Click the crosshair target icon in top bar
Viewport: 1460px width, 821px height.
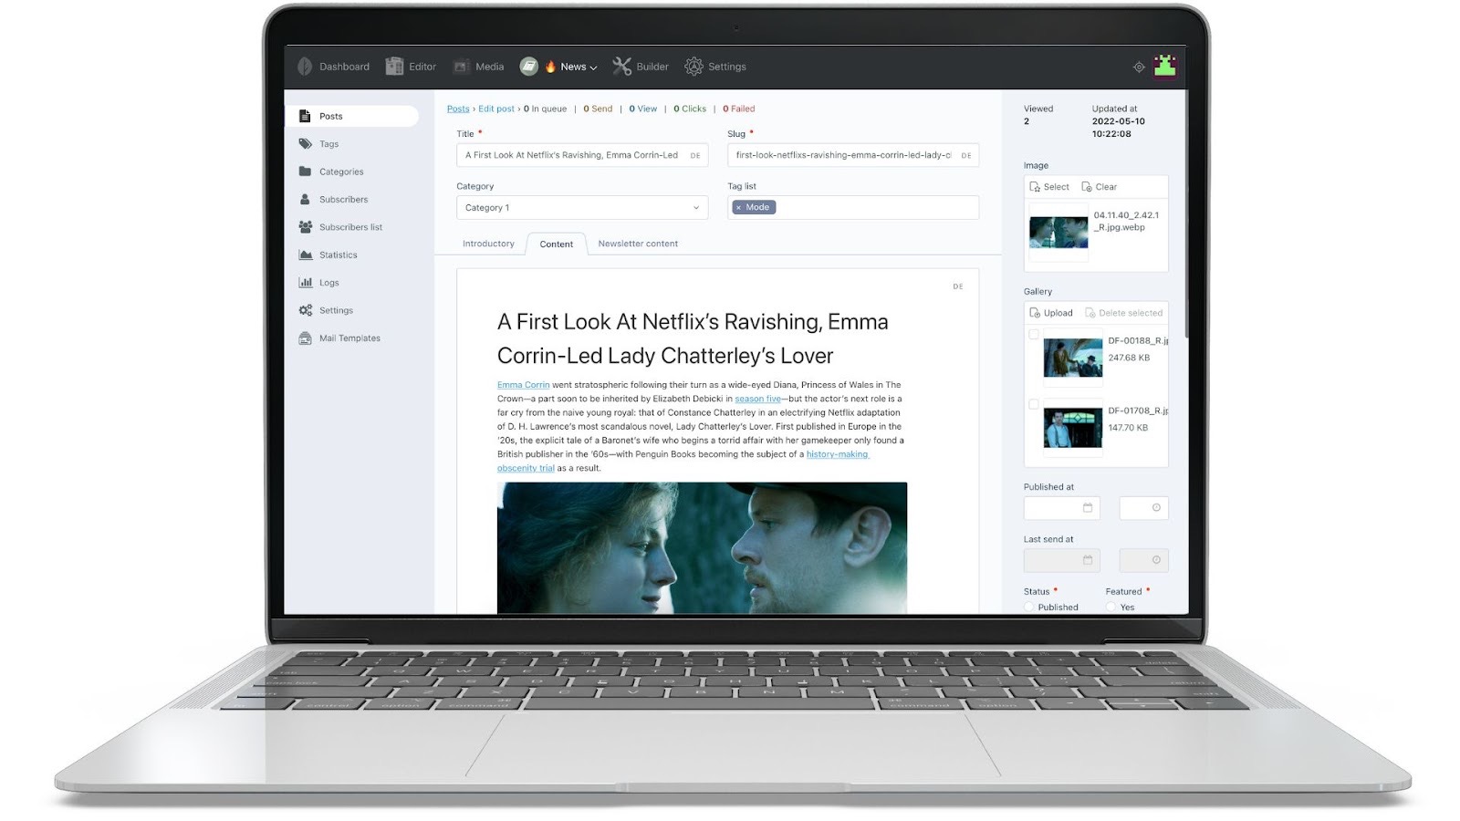click(1139, 68)
